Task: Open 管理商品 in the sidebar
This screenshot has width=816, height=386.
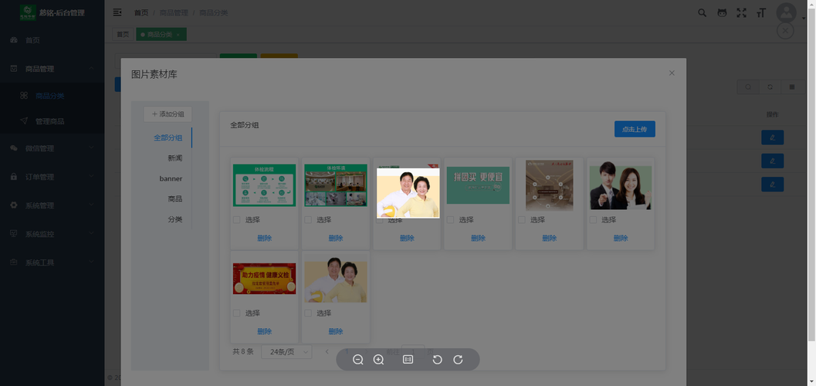Action: (x=52, y=121)
